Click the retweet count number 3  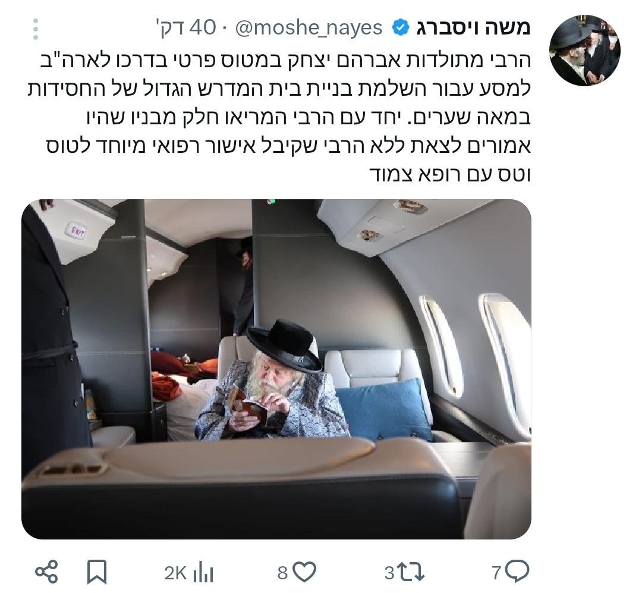pyautogui.click(x=389, y=573)
